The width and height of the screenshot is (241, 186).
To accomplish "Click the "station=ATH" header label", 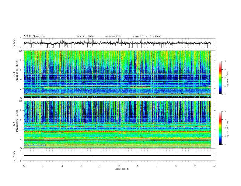I will 113,36.
